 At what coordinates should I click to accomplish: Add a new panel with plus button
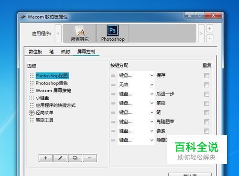45,158
